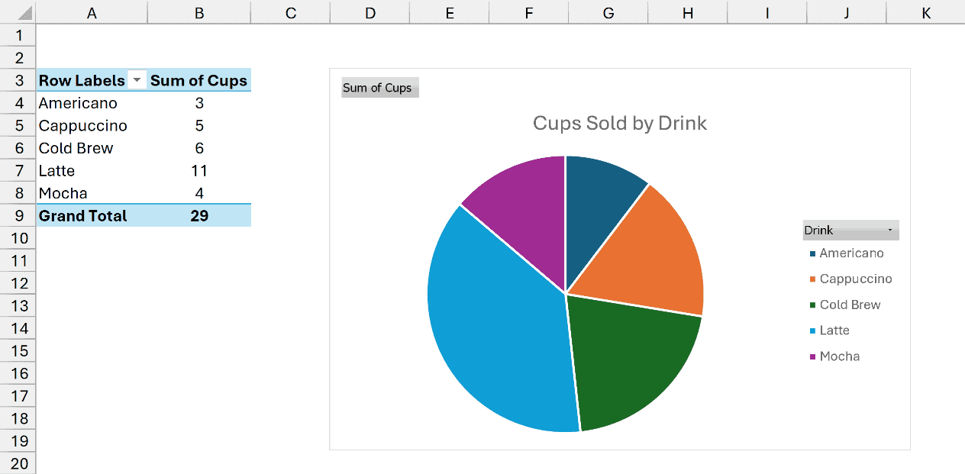Click the Americano legend color marker
Viewport: 965px width, 474px height.
812,253
